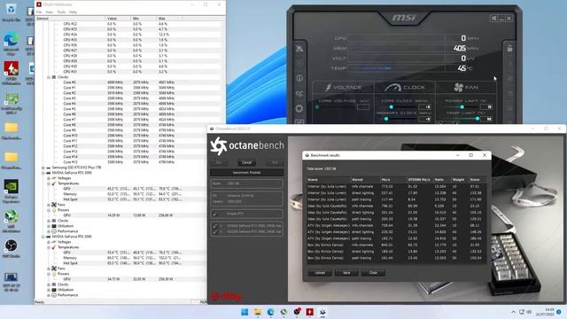Screen dimensions: 567x319
Task: Show hidden icons tray chevron
Action: (x=514, y=312)
